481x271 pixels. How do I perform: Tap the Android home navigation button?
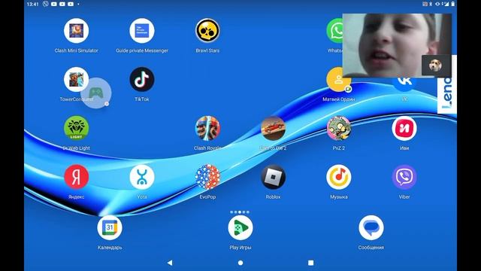point(240,263)
